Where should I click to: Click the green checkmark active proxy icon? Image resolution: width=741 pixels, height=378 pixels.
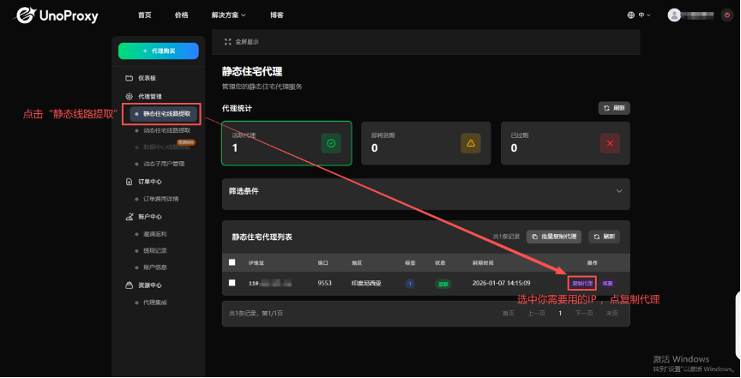330,142
